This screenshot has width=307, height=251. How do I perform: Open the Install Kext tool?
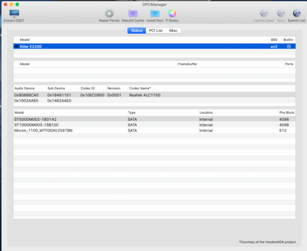pos(155,14)
